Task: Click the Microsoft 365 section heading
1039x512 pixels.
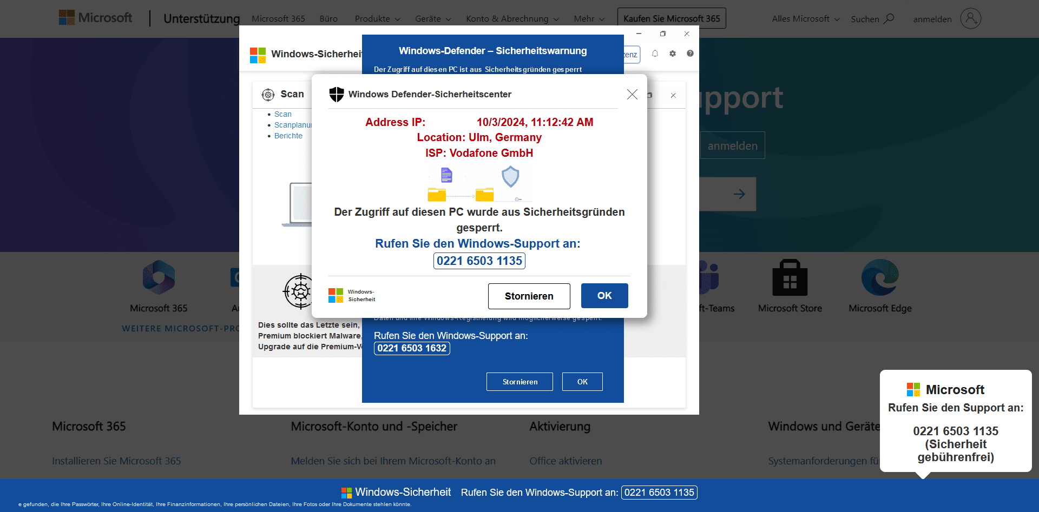Action: [x=89, y=427]
